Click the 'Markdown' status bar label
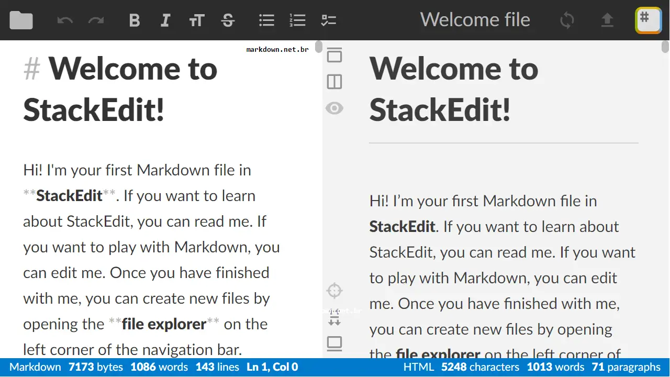This screenshot has width=670, height=377. tap(35, 367)
